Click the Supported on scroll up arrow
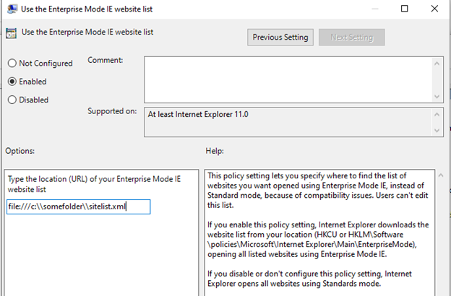Viewport: 451px width, 296px height. 437,115
